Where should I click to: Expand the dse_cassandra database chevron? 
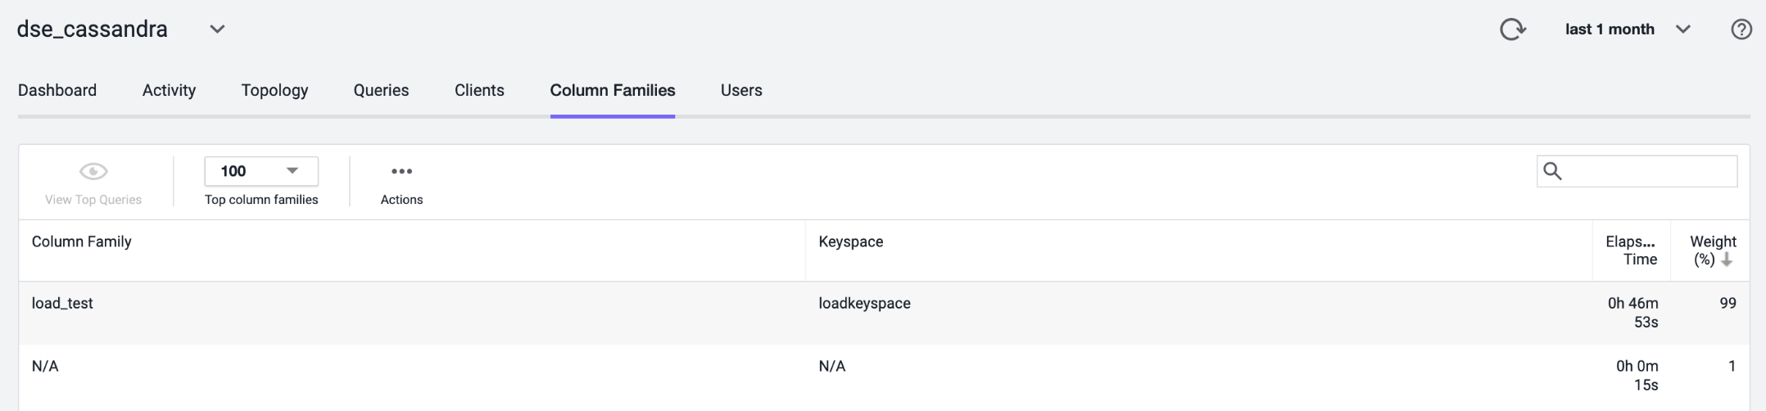[217, 29]
